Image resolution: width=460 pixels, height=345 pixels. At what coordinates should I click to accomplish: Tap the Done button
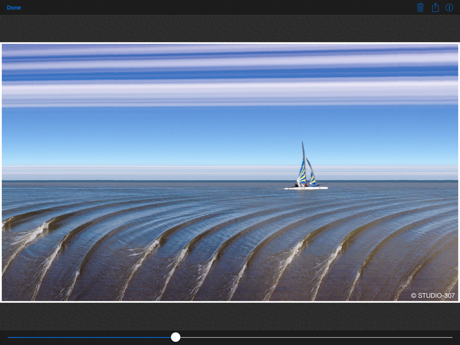click(14, 7)
